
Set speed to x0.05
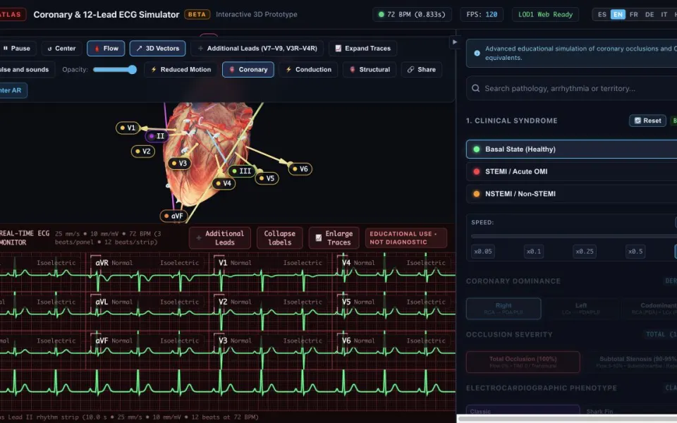coord(482,251)
